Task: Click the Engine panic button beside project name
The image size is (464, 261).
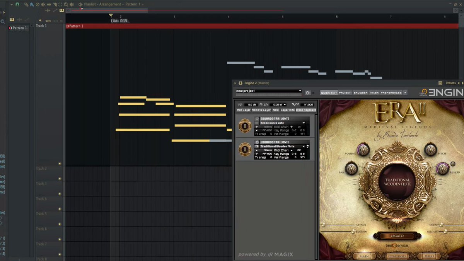Action: click(x=308, y=93)
